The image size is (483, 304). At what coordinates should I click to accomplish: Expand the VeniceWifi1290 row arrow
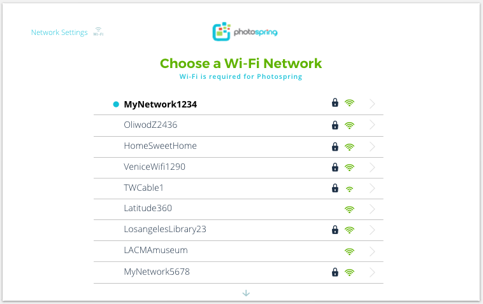(x=372, y=167)
